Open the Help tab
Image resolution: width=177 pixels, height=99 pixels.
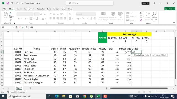(70, 9)
